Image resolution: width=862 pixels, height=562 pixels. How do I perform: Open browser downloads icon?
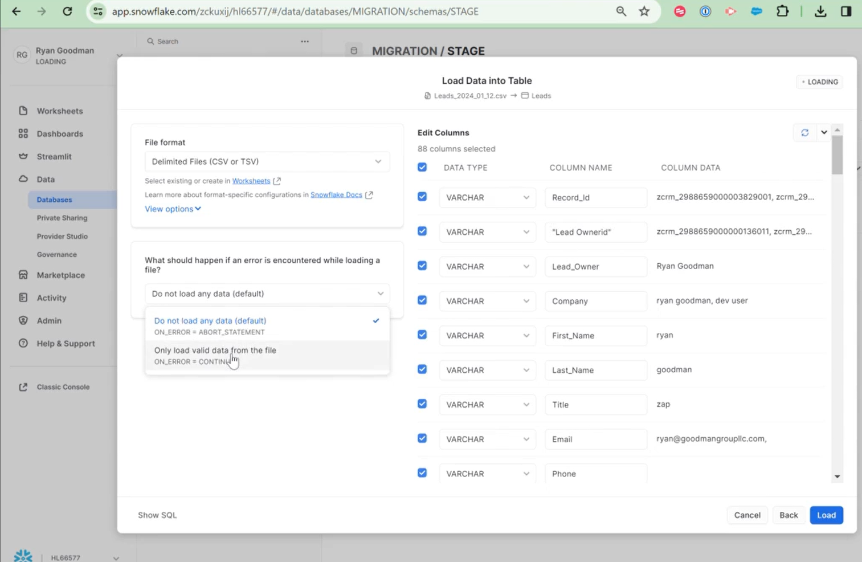point(820,11)
